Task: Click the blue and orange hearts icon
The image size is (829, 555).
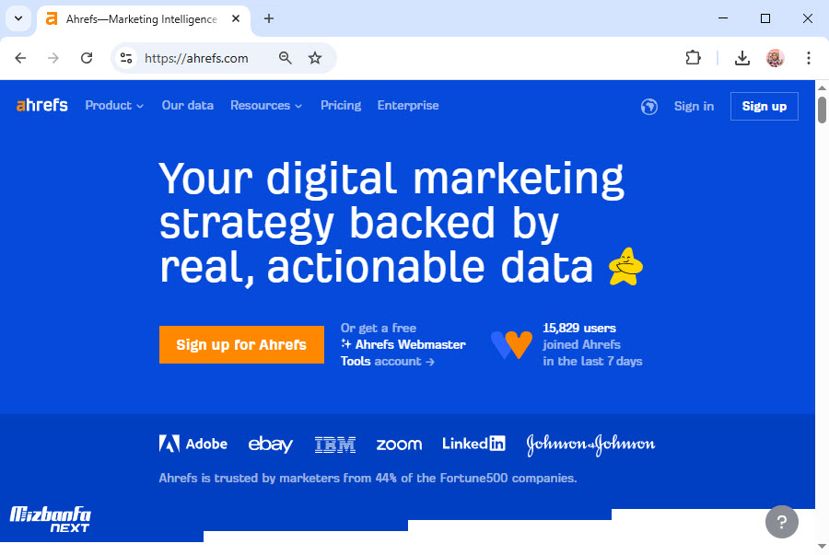Action: point(511,344)
